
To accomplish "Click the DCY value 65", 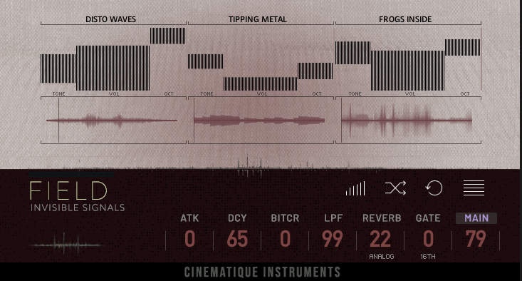I will pyautogui.click(x=237, y=240).
